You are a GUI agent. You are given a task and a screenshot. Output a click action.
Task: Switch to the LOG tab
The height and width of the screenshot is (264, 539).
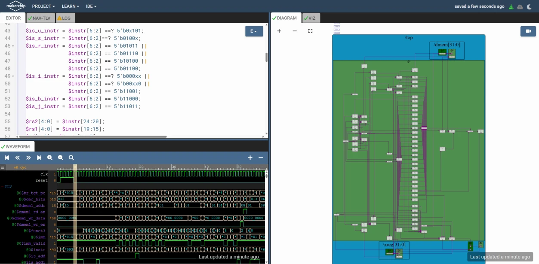(65, 18)
